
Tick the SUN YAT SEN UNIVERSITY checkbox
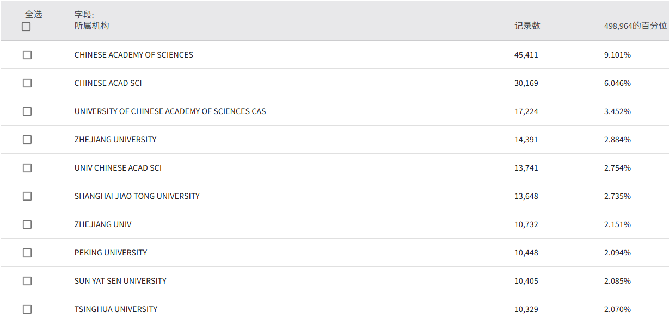click(27, 281)
